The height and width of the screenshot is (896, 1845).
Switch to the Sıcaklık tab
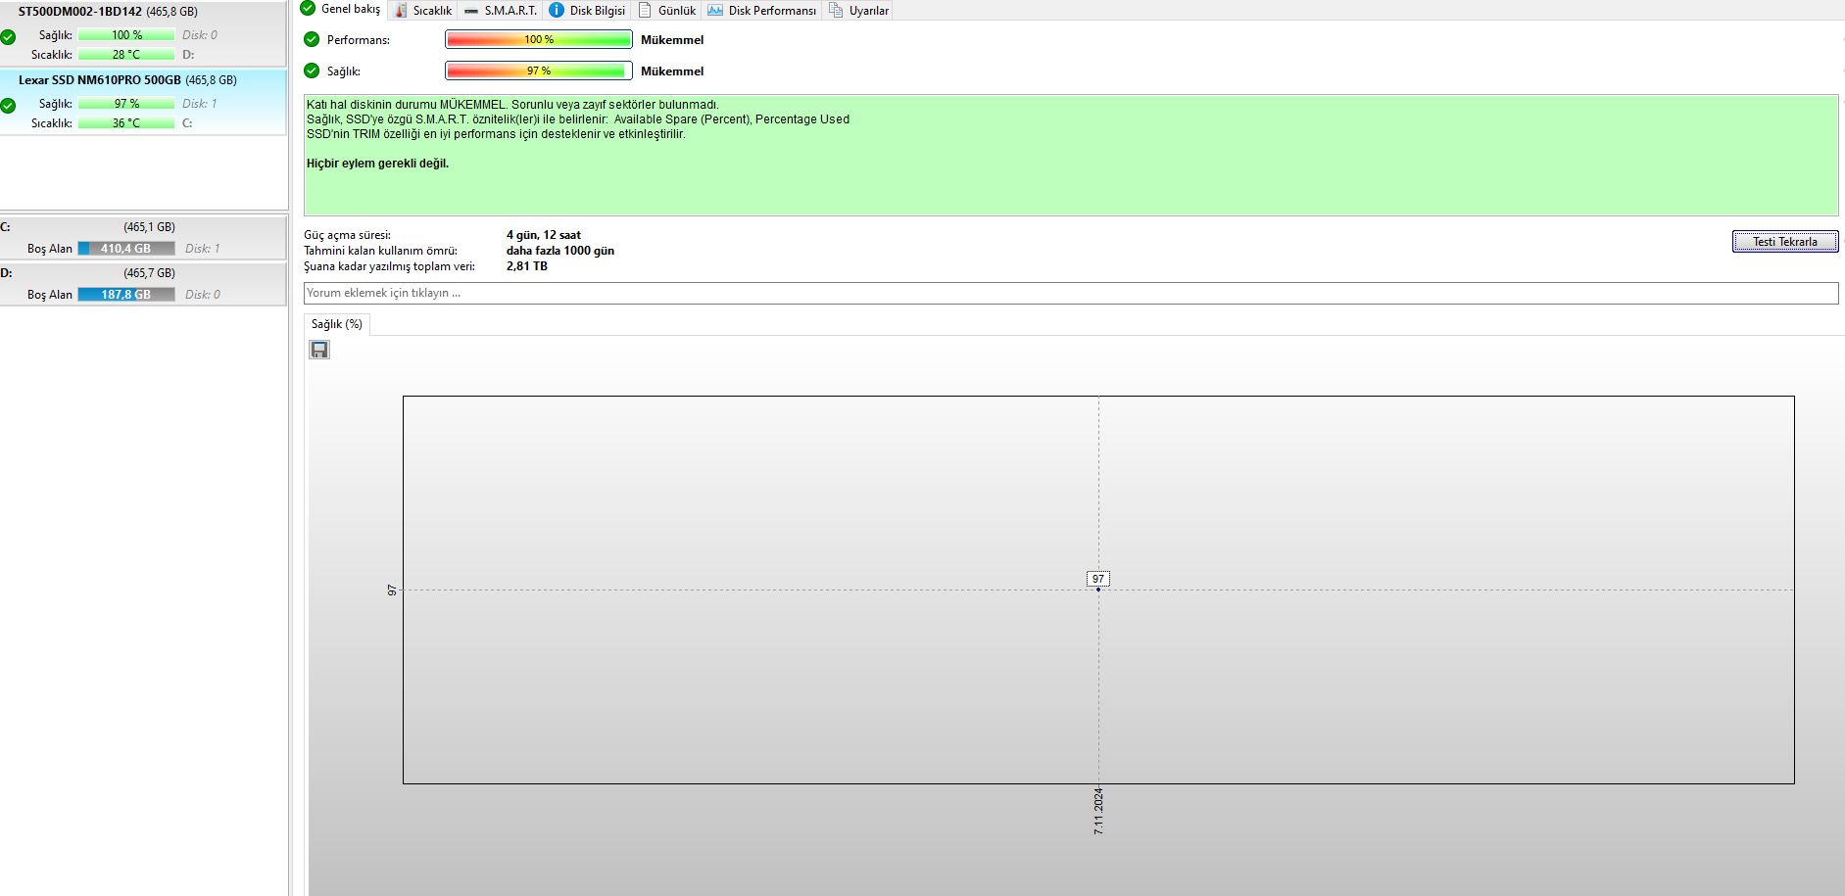422,11
